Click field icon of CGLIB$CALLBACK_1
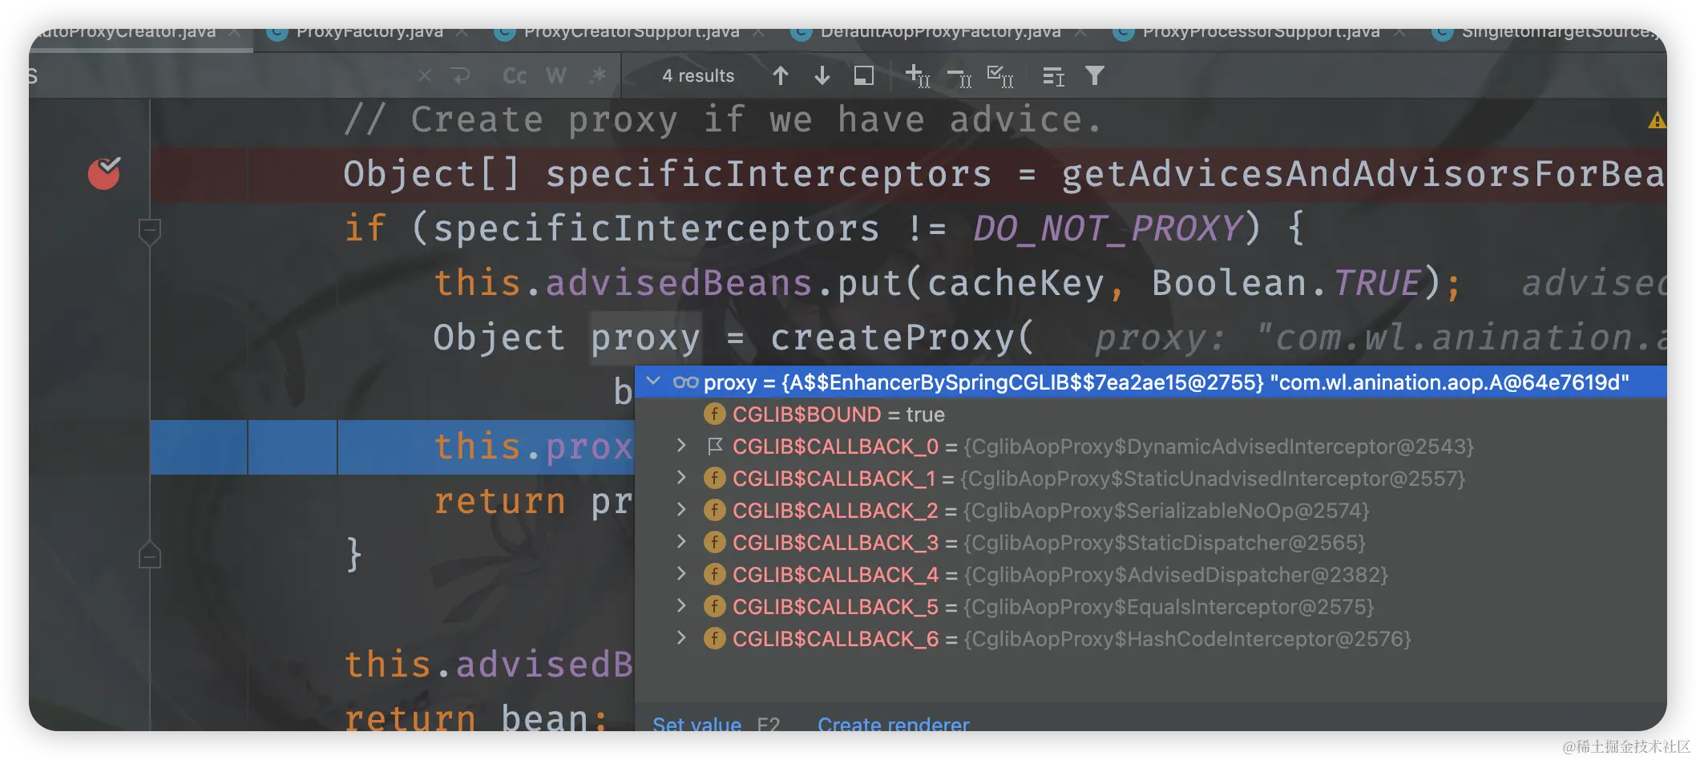The width and height of the screenshot is (1696, 760). point(714,478)
